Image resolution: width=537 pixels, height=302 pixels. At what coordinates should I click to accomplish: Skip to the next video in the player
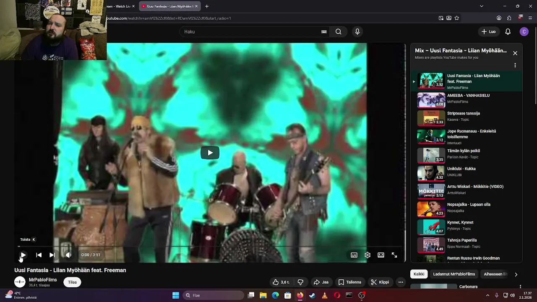pyautogui.click(x=52, y=255)
